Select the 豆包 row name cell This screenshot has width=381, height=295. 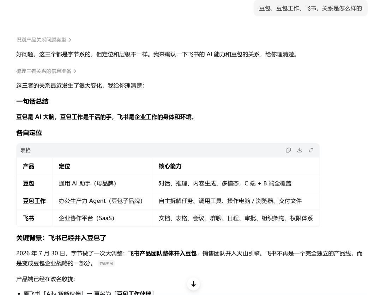pyautogui.click(x=34, y=183)
